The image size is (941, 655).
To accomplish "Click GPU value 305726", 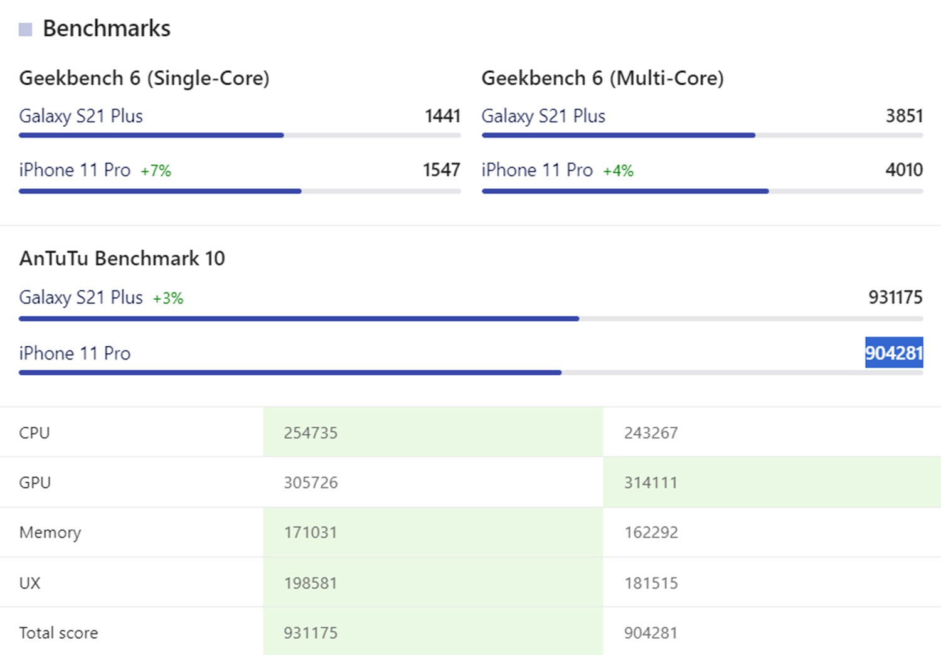I will tap(311, 482).
